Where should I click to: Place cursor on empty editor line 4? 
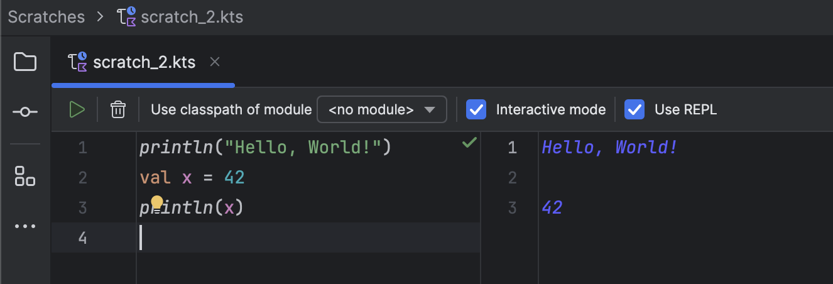309,238
